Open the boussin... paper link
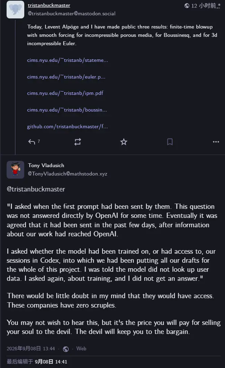This screenshot has width=225, height=368. pyautogui.click(x=67, y=110)
